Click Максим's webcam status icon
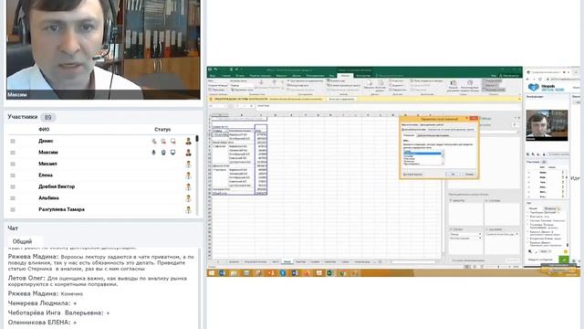 click(x=163, y=153)
